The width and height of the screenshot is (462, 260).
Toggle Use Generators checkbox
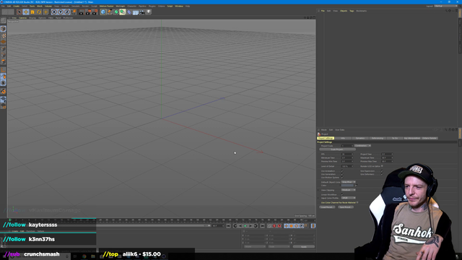pyautogui.click(x=342, y=174)
